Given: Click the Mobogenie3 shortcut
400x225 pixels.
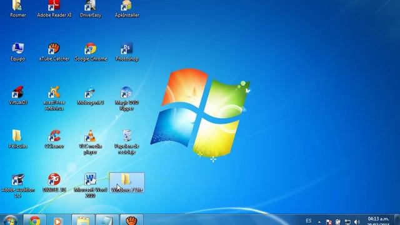Looking at the screenshot, I should (90, 96).
